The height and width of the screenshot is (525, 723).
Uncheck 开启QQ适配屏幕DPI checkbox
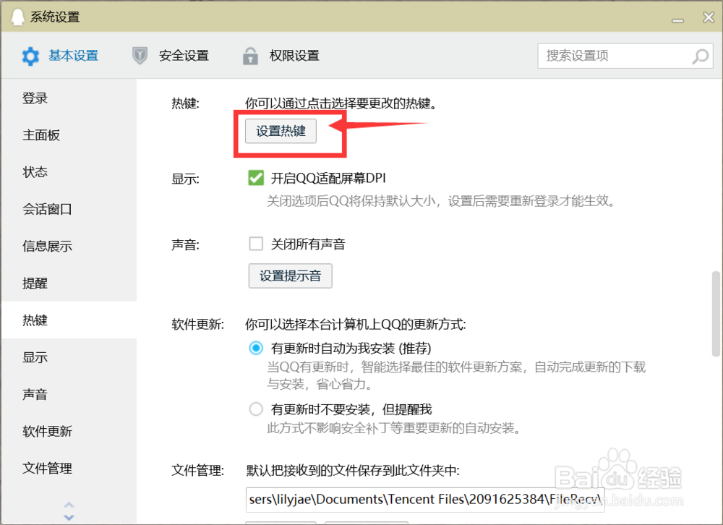click(256, 178)
